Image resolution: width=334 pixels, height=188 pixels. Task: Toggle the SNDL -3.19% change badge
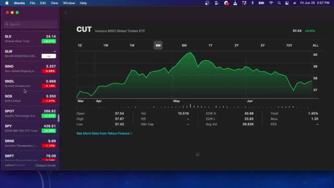click(x=49, y=86)
